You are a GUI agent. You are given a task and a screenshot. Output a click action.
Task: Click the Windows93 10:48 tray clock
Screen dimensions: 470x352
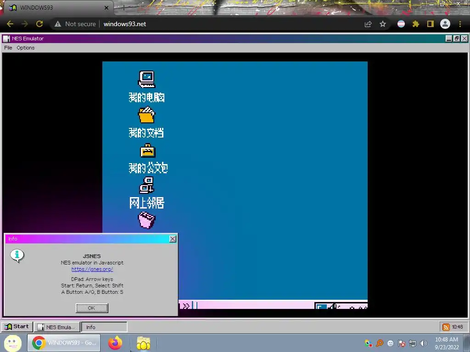458,327
